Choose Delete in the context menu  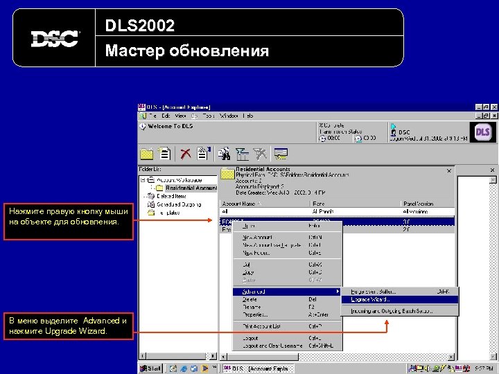click(288, 299)
